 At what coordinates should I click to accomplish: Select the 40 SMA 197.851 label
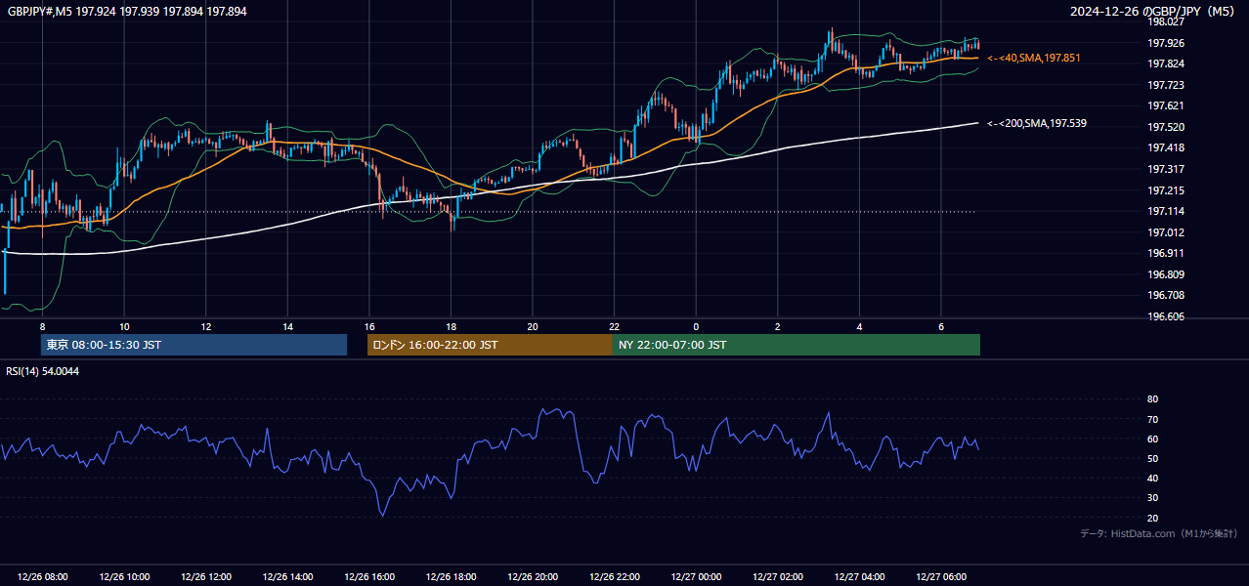tap(1034, 59)
